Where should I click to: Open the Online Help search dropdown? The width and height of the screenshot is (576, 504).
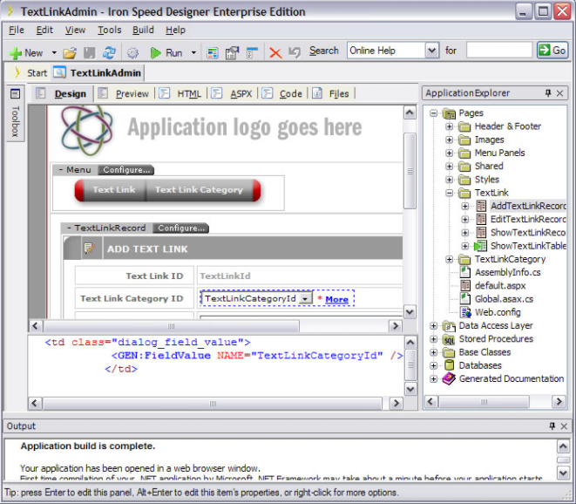(432, 51)
